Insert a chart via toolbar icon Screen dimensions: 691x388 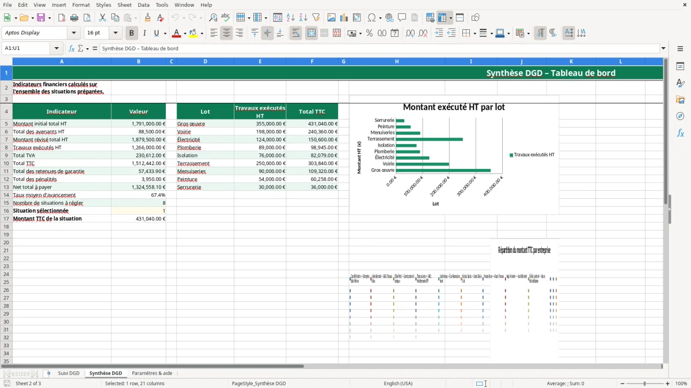[x=344, y=18]
